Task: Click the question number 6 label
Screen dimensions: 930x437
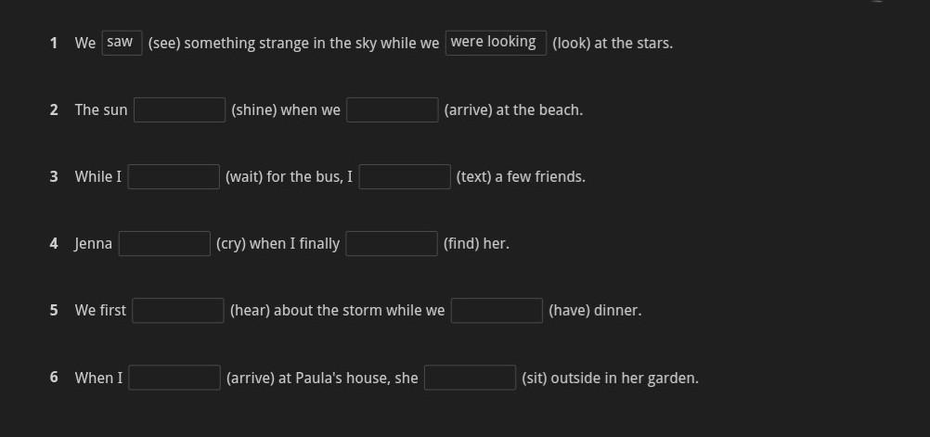Action: pos(54,378)
